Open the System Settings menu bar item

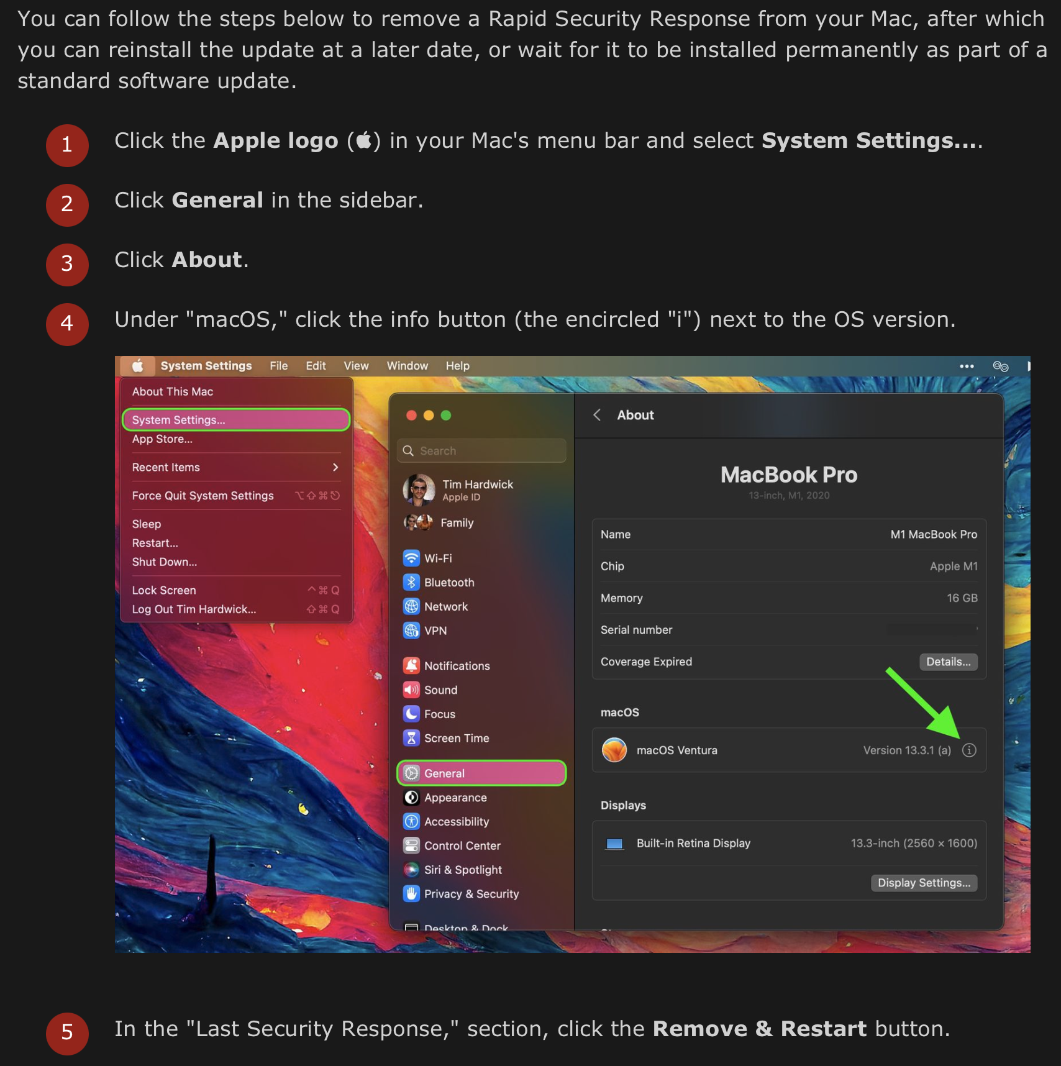pyautogui.click(x=206, y=366)
